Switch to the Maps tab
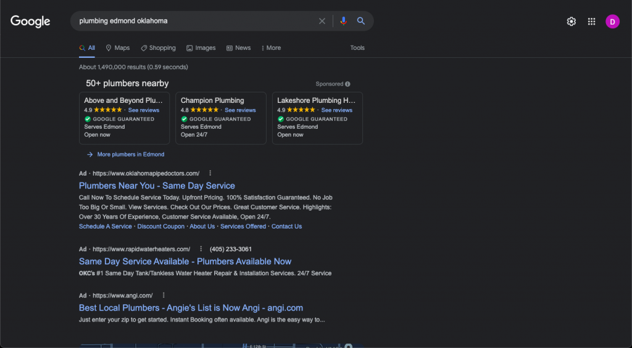The width and height of the screenshot is (632, 348). [x=118, y=48]
